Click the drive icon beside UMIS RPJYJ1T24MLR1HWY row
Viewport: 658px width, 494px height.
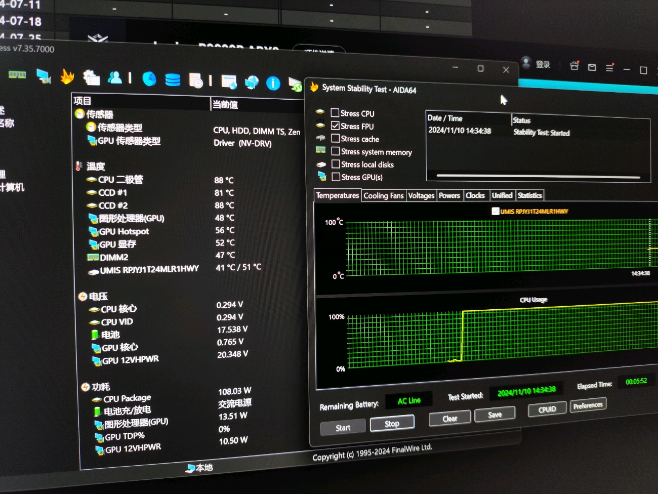[93, 272]
